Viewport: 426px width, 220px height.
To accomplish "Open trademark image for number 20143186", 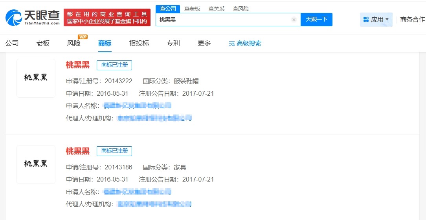I will click(x=36, y=164).
